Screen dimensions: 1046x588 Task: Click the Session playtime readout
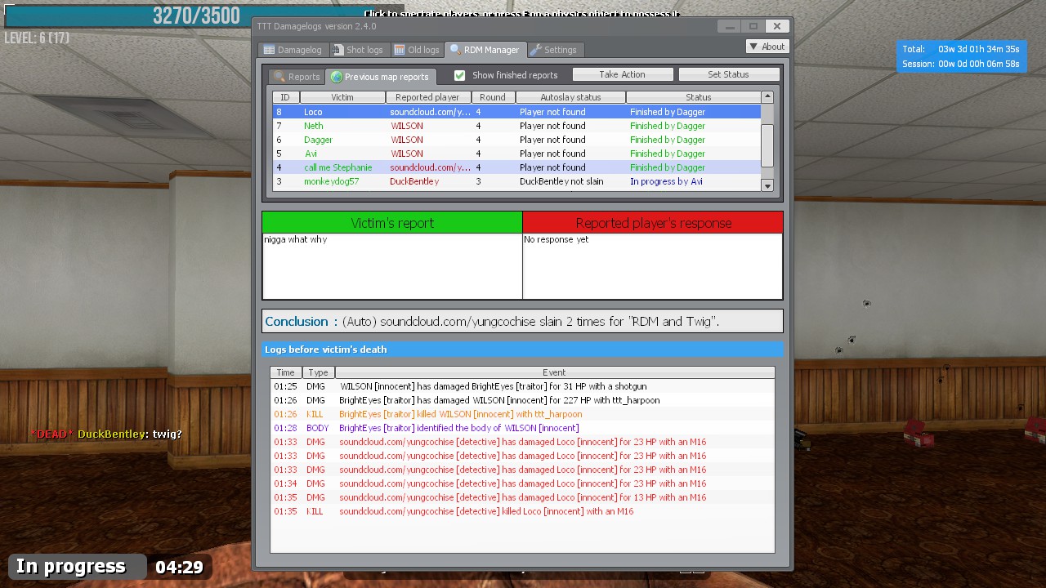[961, 64]
